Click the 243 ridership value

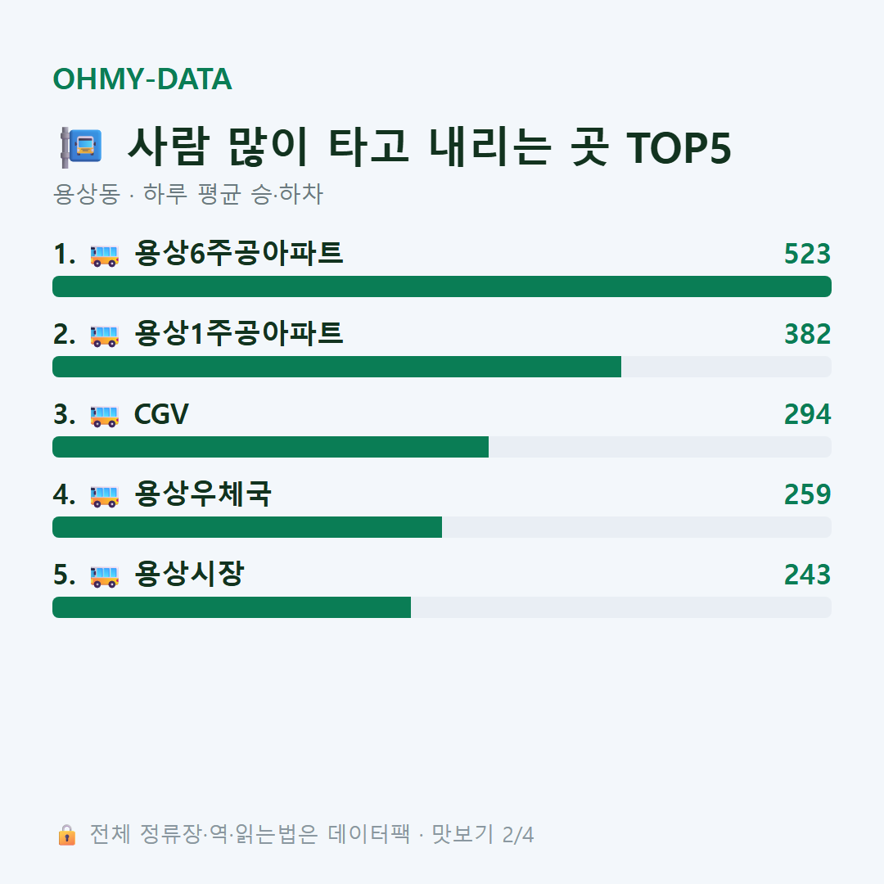pyautogui.click(x=807, y=575)
